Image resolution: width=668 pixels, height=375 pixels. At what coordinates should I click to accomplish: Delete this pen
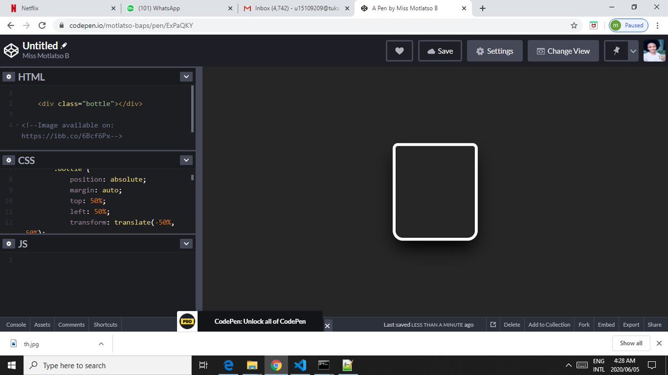512,324
